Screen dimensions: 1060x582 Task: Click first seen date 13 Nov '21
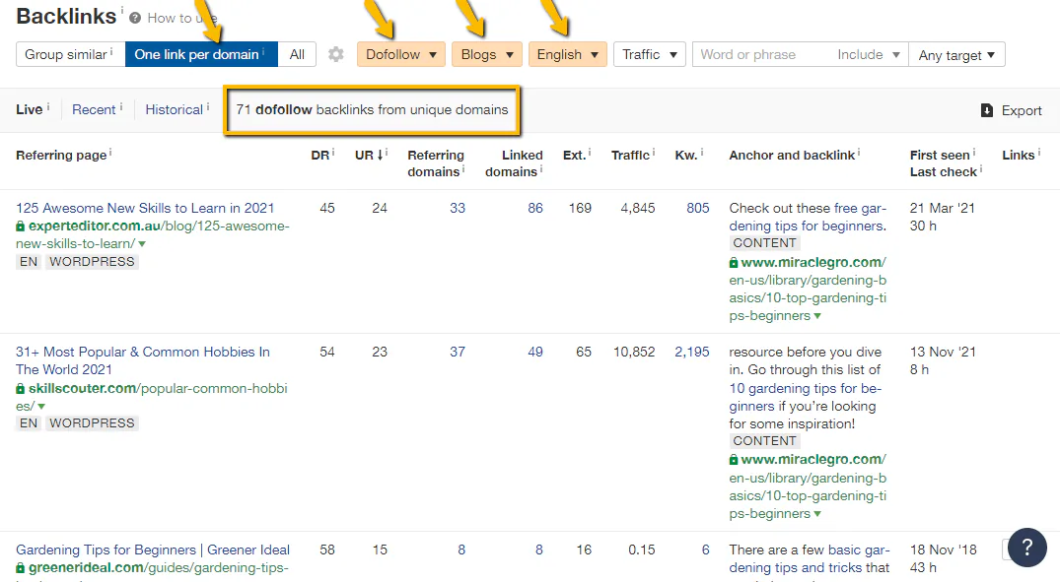point(943,352)
